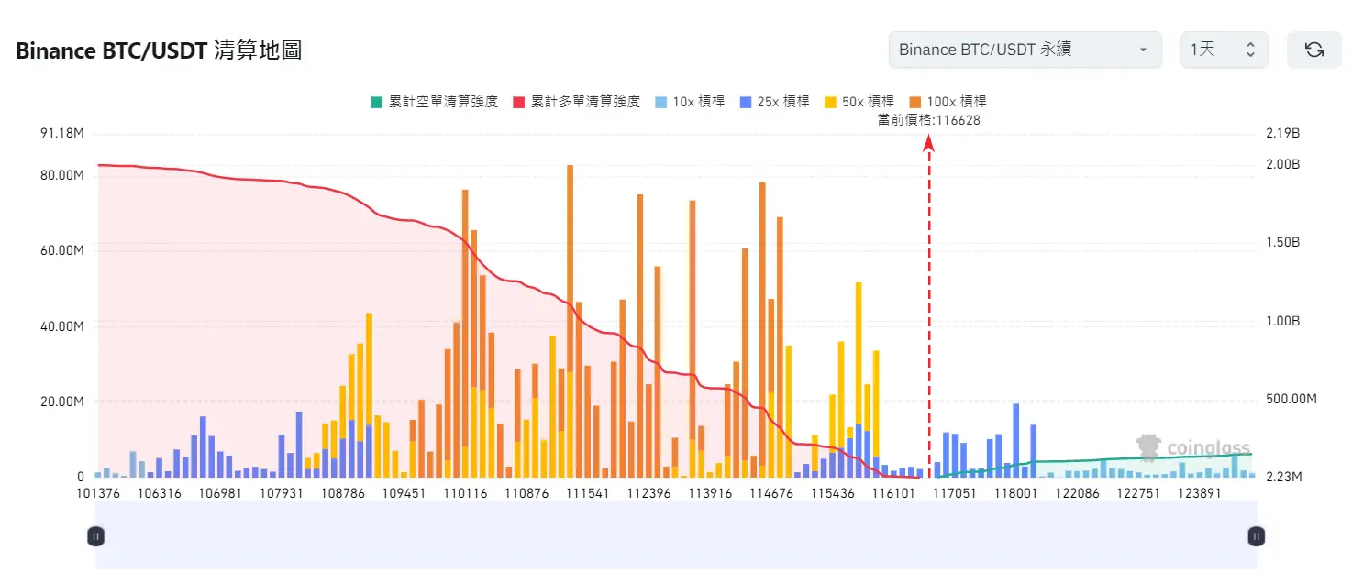Click x-axis label 123891
The image size is (1352, 573).
tap(1200, 493)
